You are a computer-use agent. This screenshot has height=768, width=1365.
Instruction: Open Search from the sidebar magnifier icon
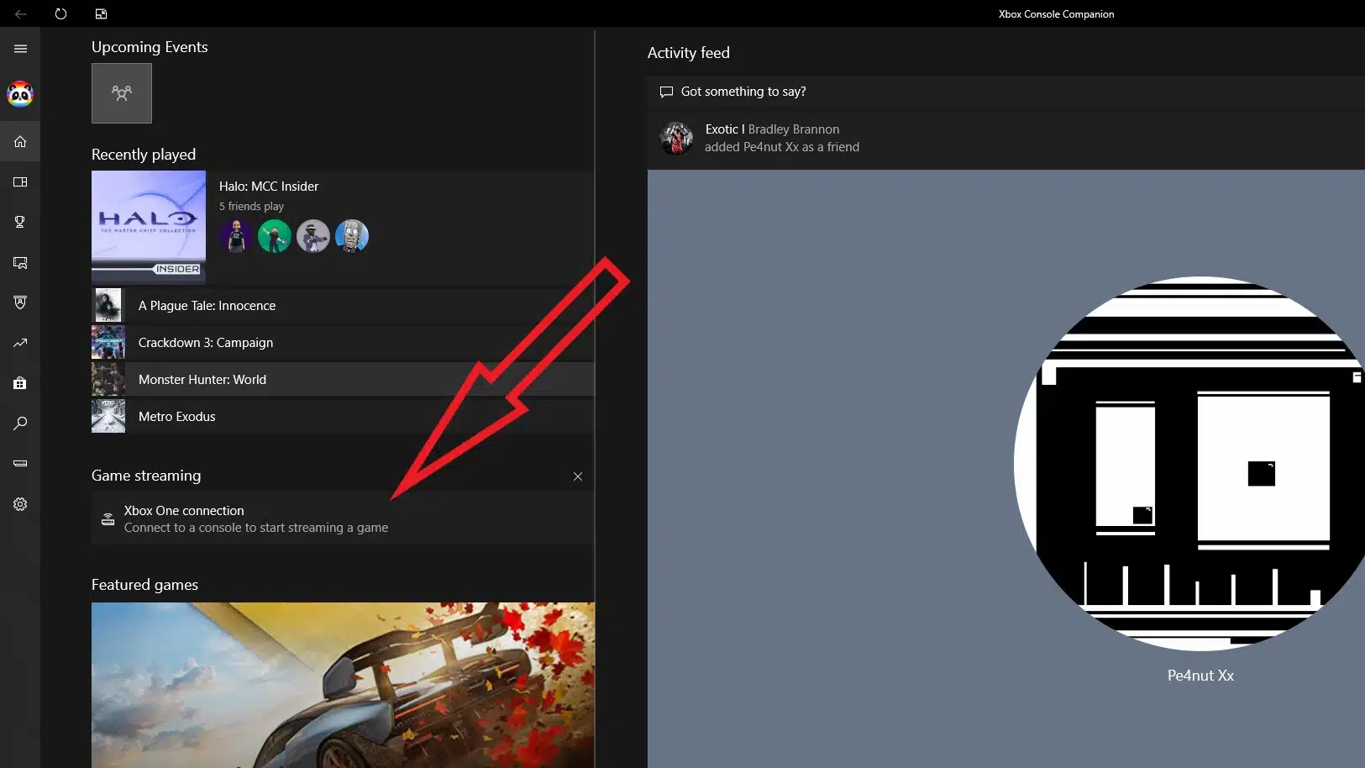click(19, 423)
